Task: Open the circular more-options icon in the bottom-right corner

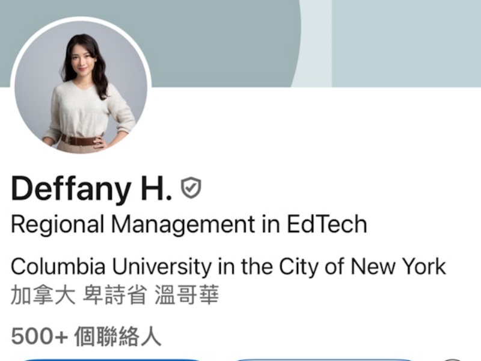Action: (453, 360)
